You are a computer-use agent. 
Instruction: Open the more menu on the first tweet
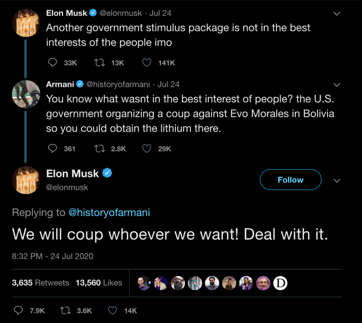tap(337, 14)
